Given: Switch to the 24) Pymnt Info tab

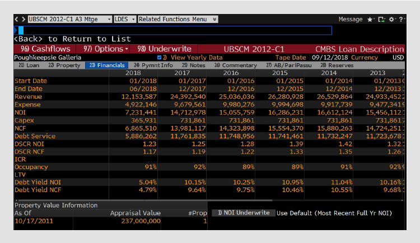Looking at the screenshot, I should point(153,66).
